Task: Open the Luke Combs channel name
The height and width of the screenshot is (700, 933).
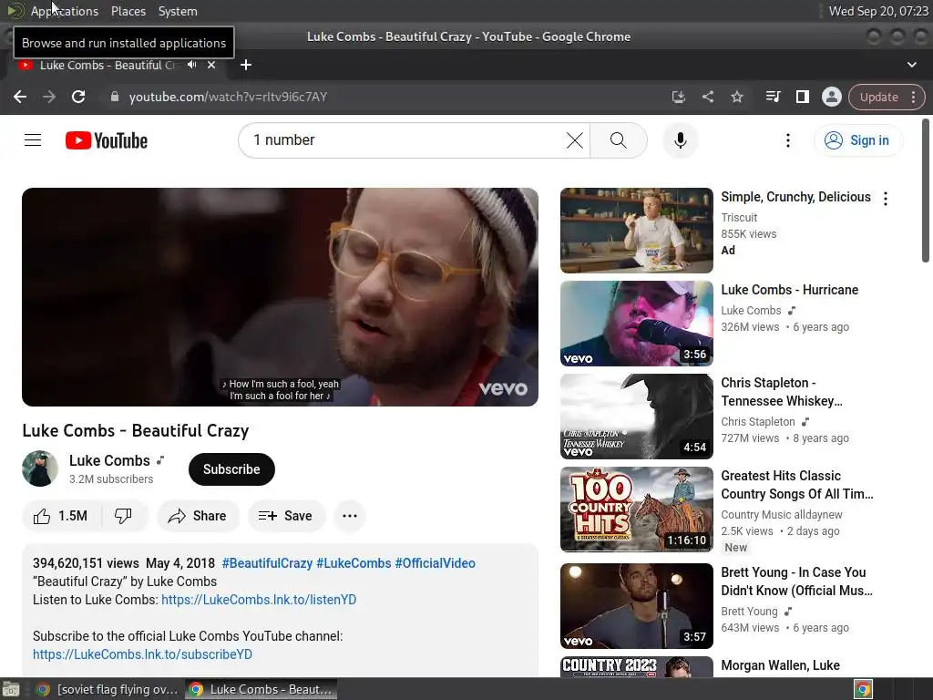Action: coord(109,460)
